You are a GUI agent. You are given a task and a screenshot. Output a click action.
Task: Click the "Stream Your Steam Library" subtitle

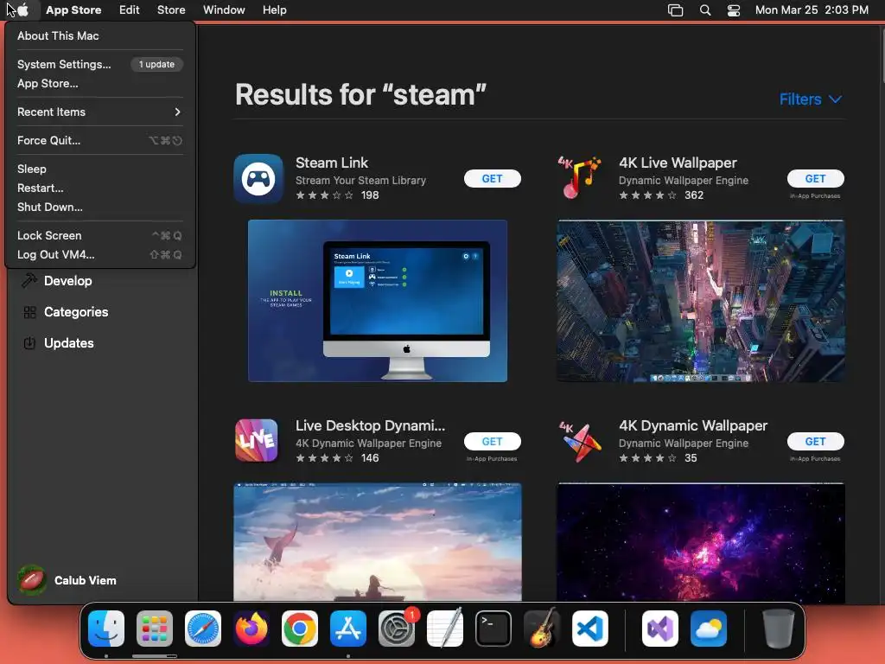[x=360, y=181]
